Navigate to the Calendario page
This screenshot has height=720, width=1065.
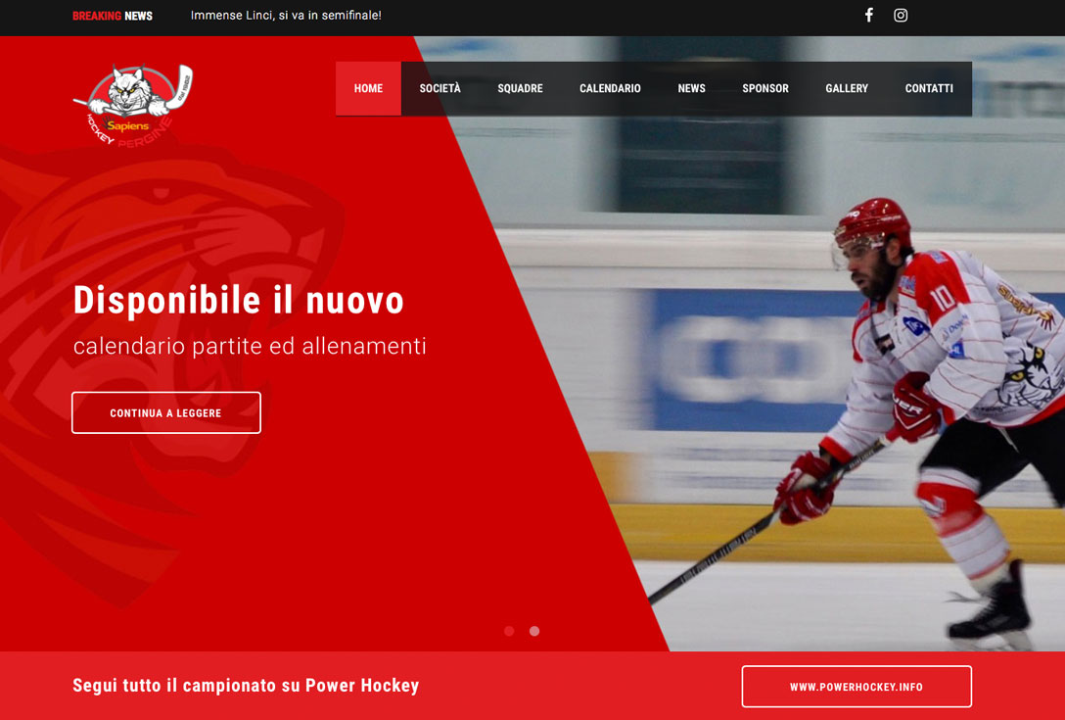pyautogui.click(x=610, y=88)
